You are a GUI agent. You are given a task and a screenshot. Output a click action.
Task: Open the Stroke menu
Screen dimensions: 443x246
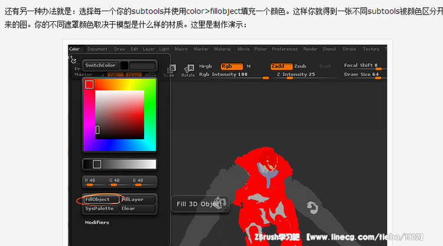click(x=349, y=49)
